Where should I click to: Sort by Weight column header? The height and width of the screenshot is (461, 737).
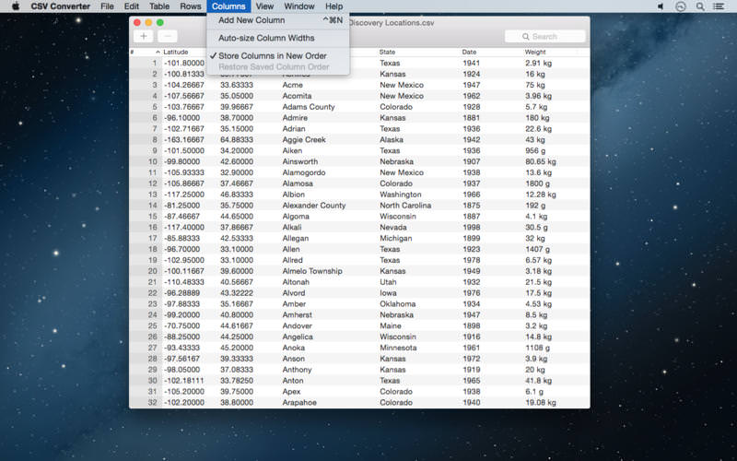click(535, 52)
